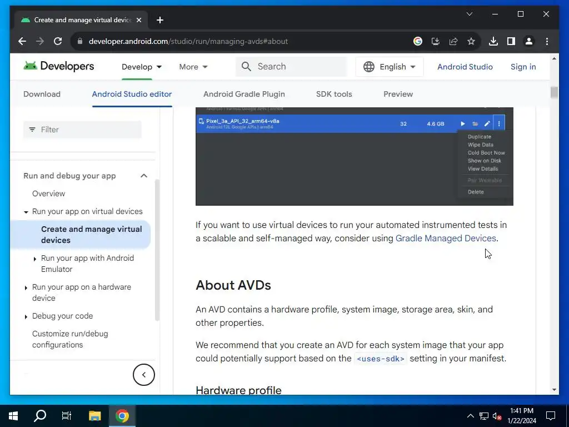
Task: Show hidden system tray icons
Action: click(470, 416)
